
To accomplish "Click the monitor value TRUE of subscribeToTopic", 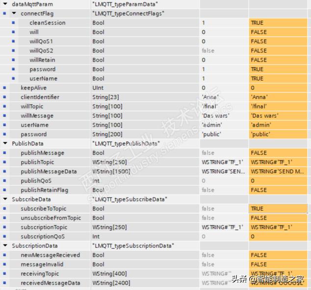I will click(278, 208).
